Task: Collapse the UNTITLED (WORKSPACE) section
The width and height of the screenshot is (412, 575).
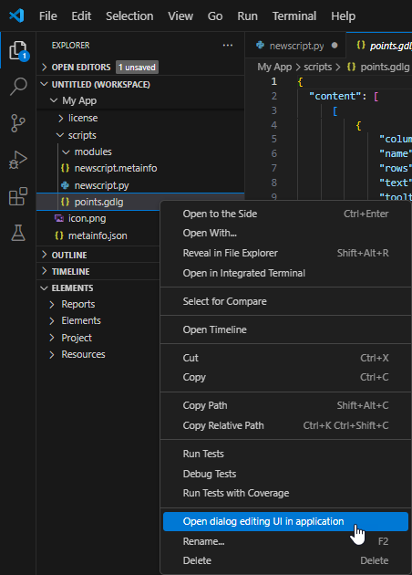Action: coord(45,84)
